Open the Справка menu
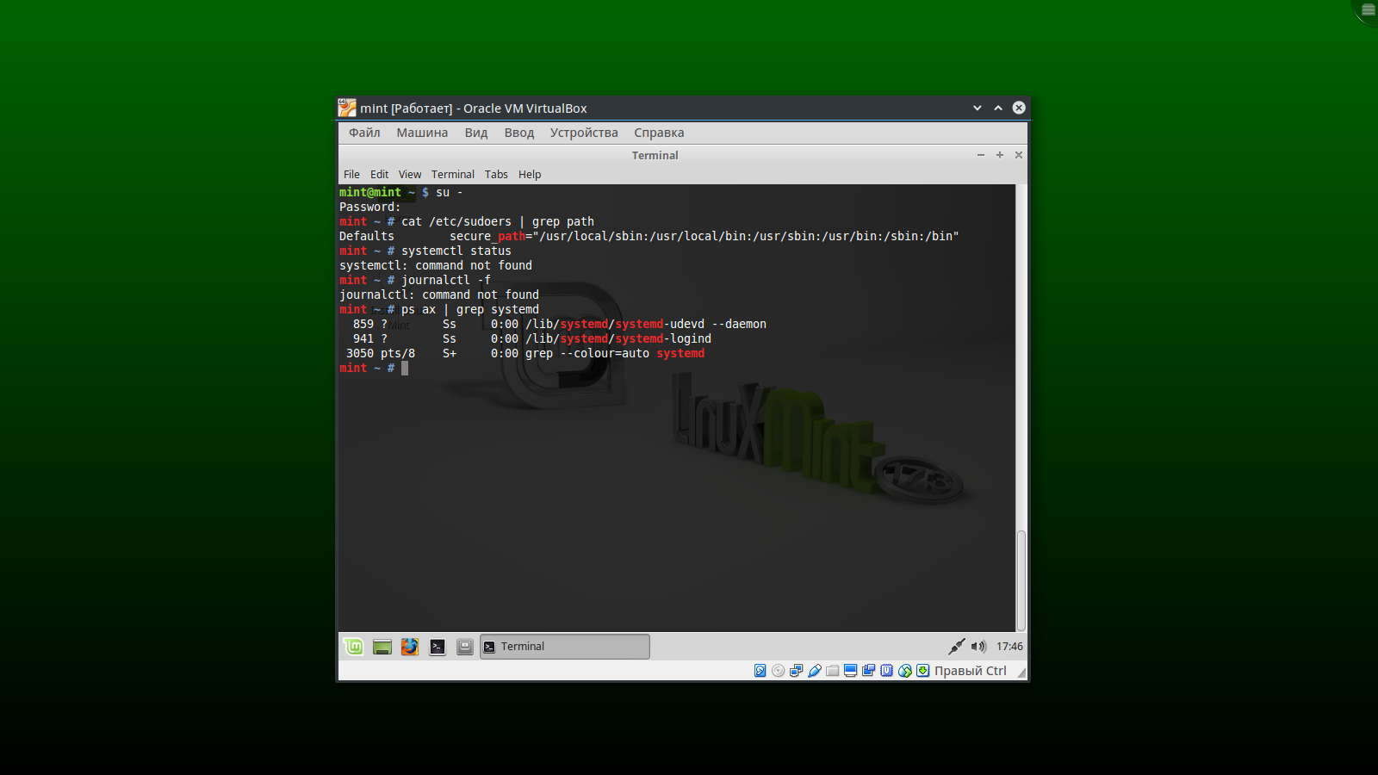 [x=659, y=133]
